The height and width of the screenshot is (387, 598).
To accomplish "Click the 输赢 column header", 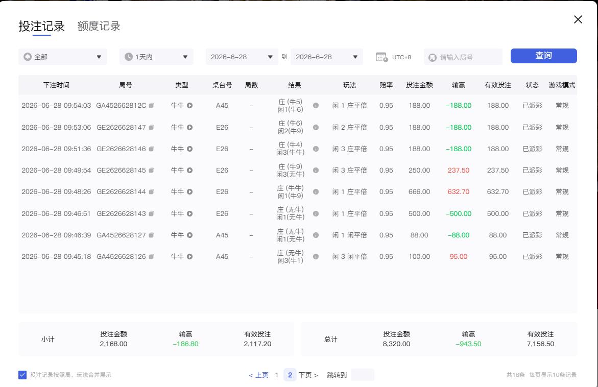I will click(x=459, y=85).
